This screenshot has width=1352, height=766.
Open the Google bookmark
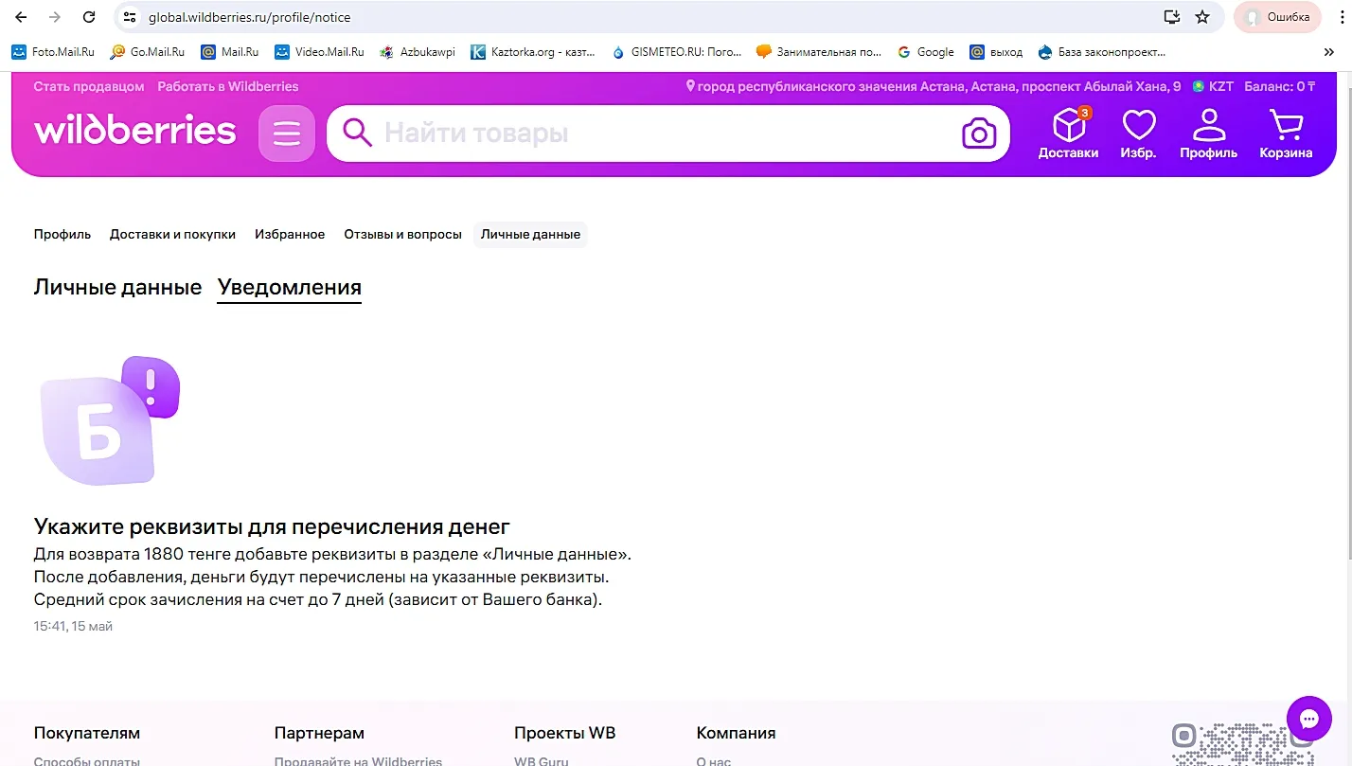point(926,52)
